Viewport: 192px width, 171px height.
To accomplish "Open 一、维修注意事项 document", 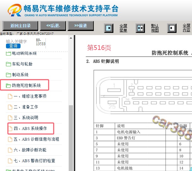I will point(30,96).
